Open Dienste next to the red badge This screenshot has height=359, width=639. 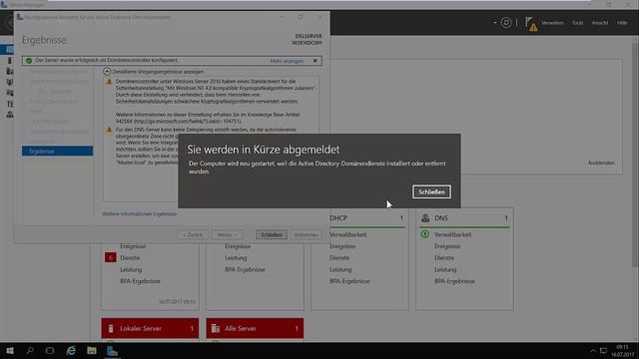click(x=130, y=258)
